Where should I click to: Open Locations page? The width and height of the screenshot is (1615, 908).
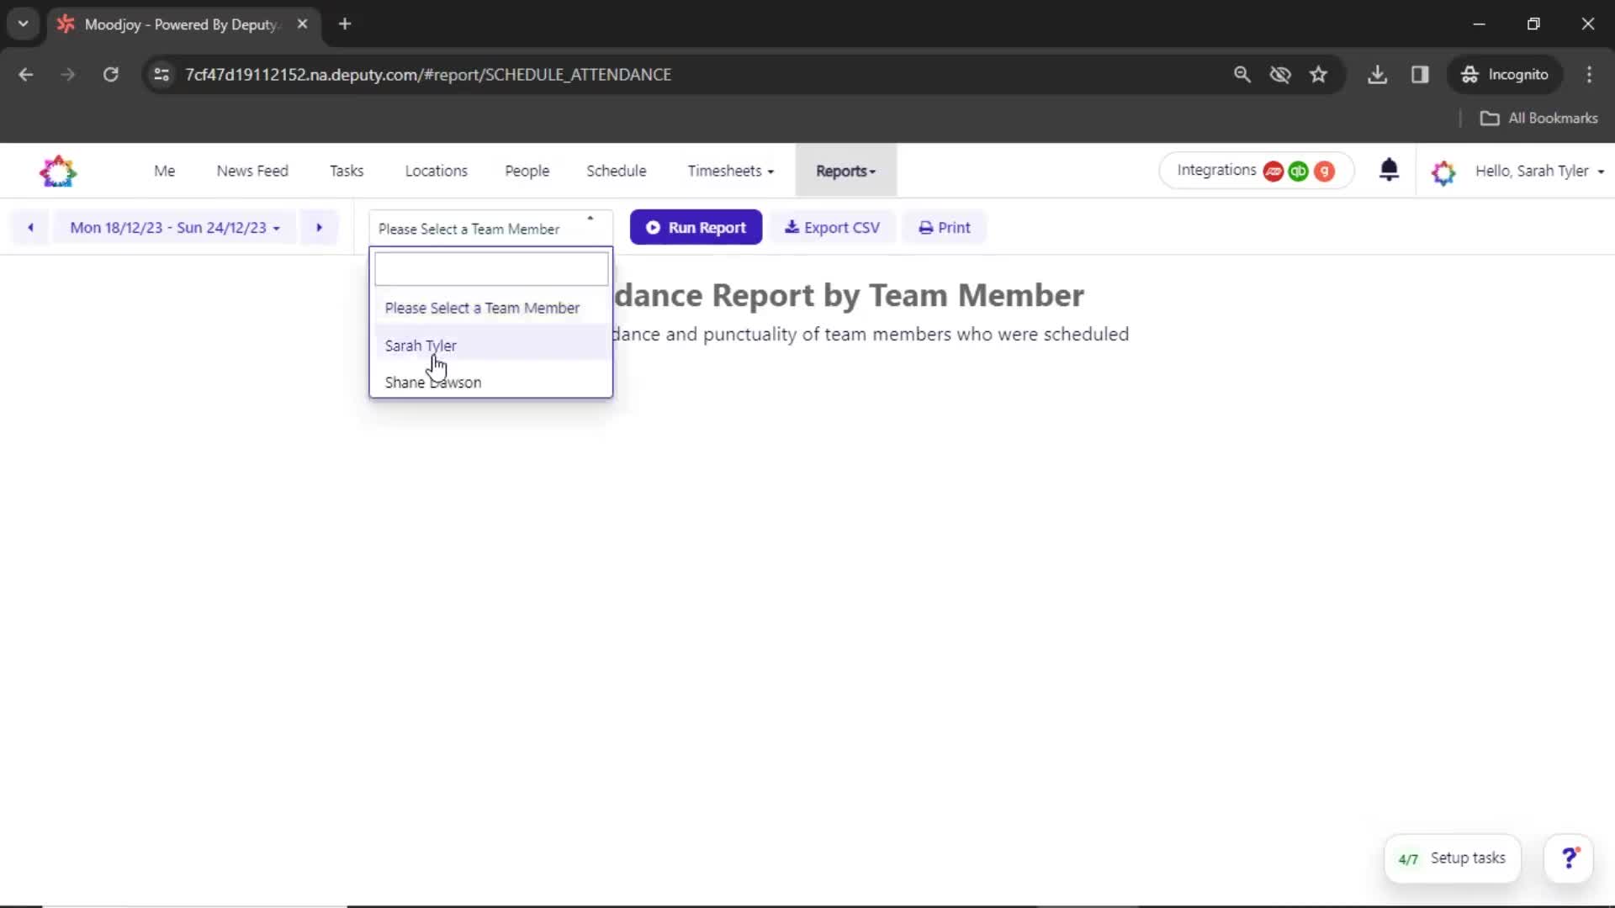[x=436, y=171]
